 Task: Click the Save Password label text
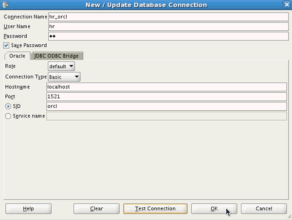coord(29,45)
